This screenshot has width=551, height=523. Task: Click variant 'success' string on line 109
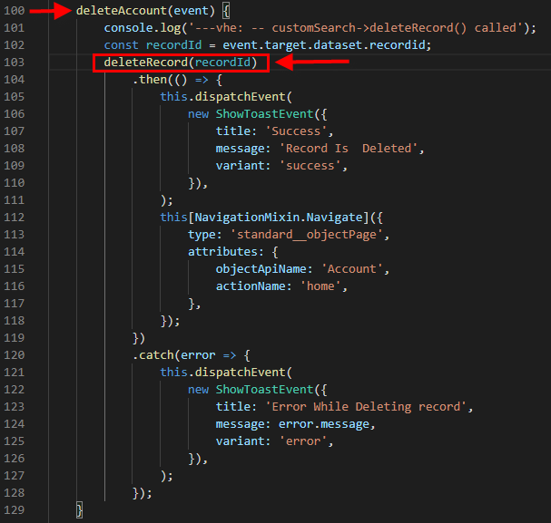coord(310,166)
